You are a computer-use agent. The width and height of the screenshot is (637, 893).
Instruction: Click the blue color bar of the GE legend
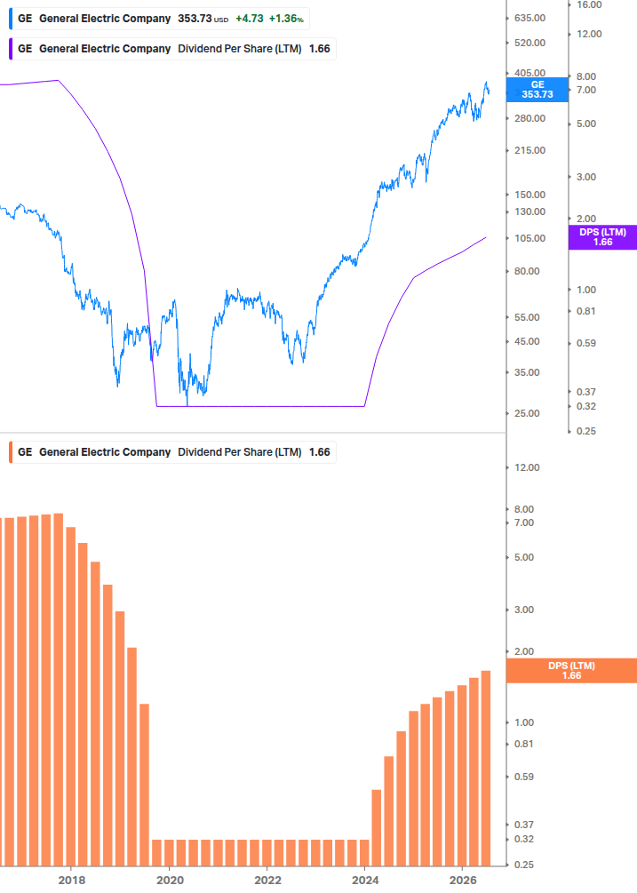pos(11,19)
